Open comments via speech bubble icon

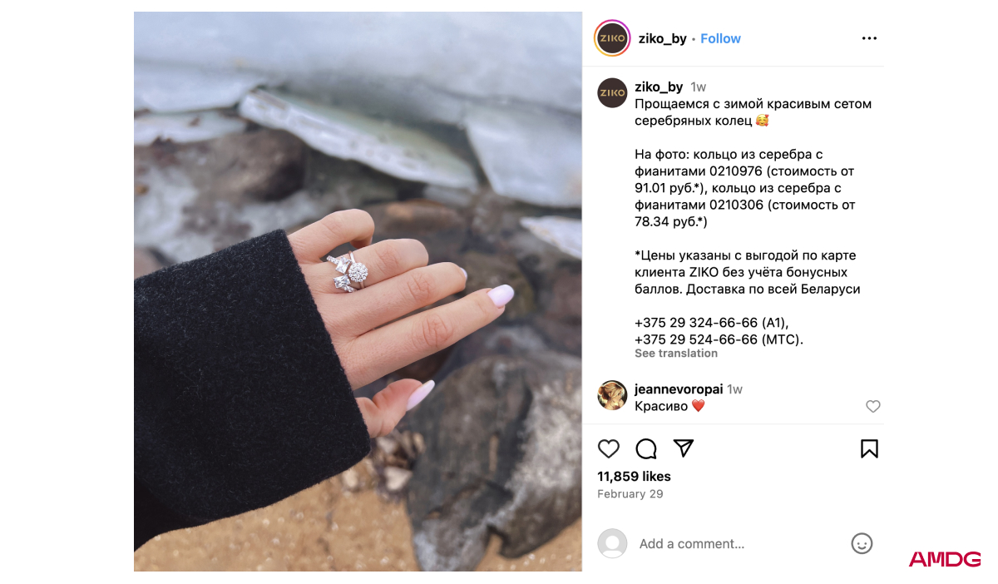point(646,449)
